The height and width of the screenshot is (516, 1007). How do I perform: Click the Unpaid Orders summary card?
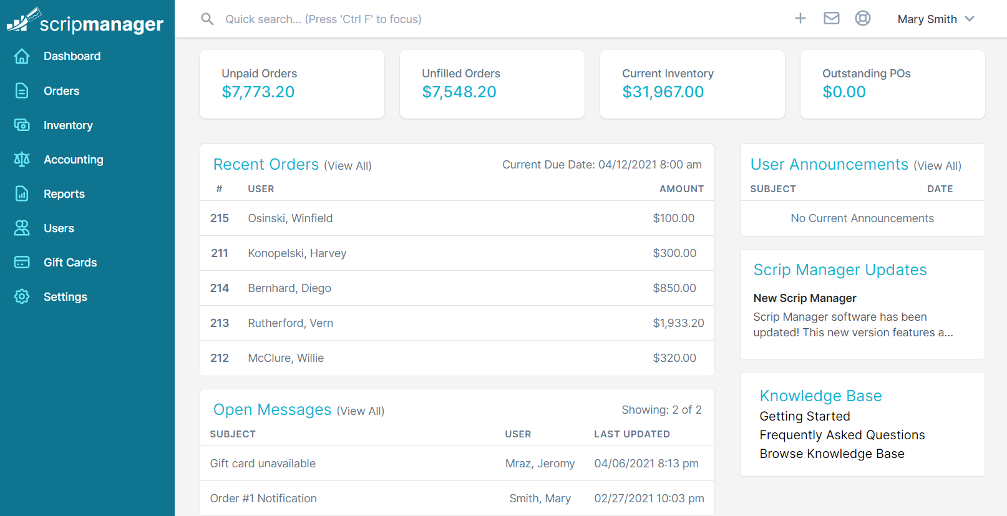pyautogui.click(x=291, y=84)
